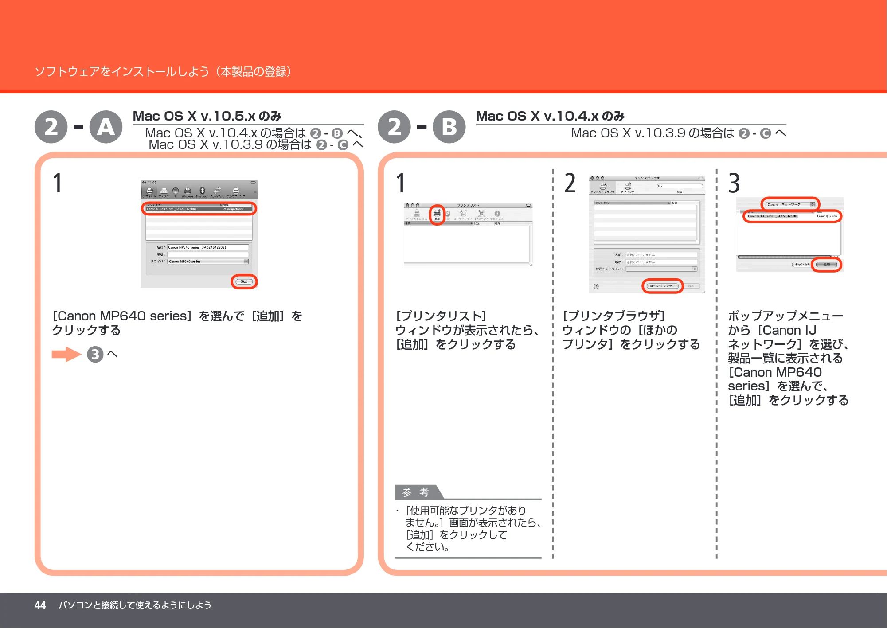Click the キャンセル button
Viewport: 887px width, 628px height.
802,265
